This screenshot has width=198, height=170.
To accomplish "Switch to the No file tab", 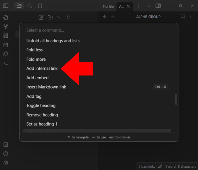I will click(108, 6).
